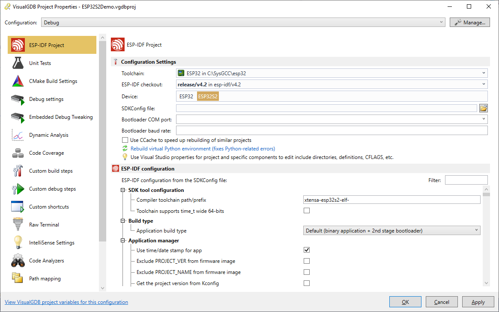This screenshot has height=312, width=499.
Task: Click the OK button
Action: (x=405, y=302)
